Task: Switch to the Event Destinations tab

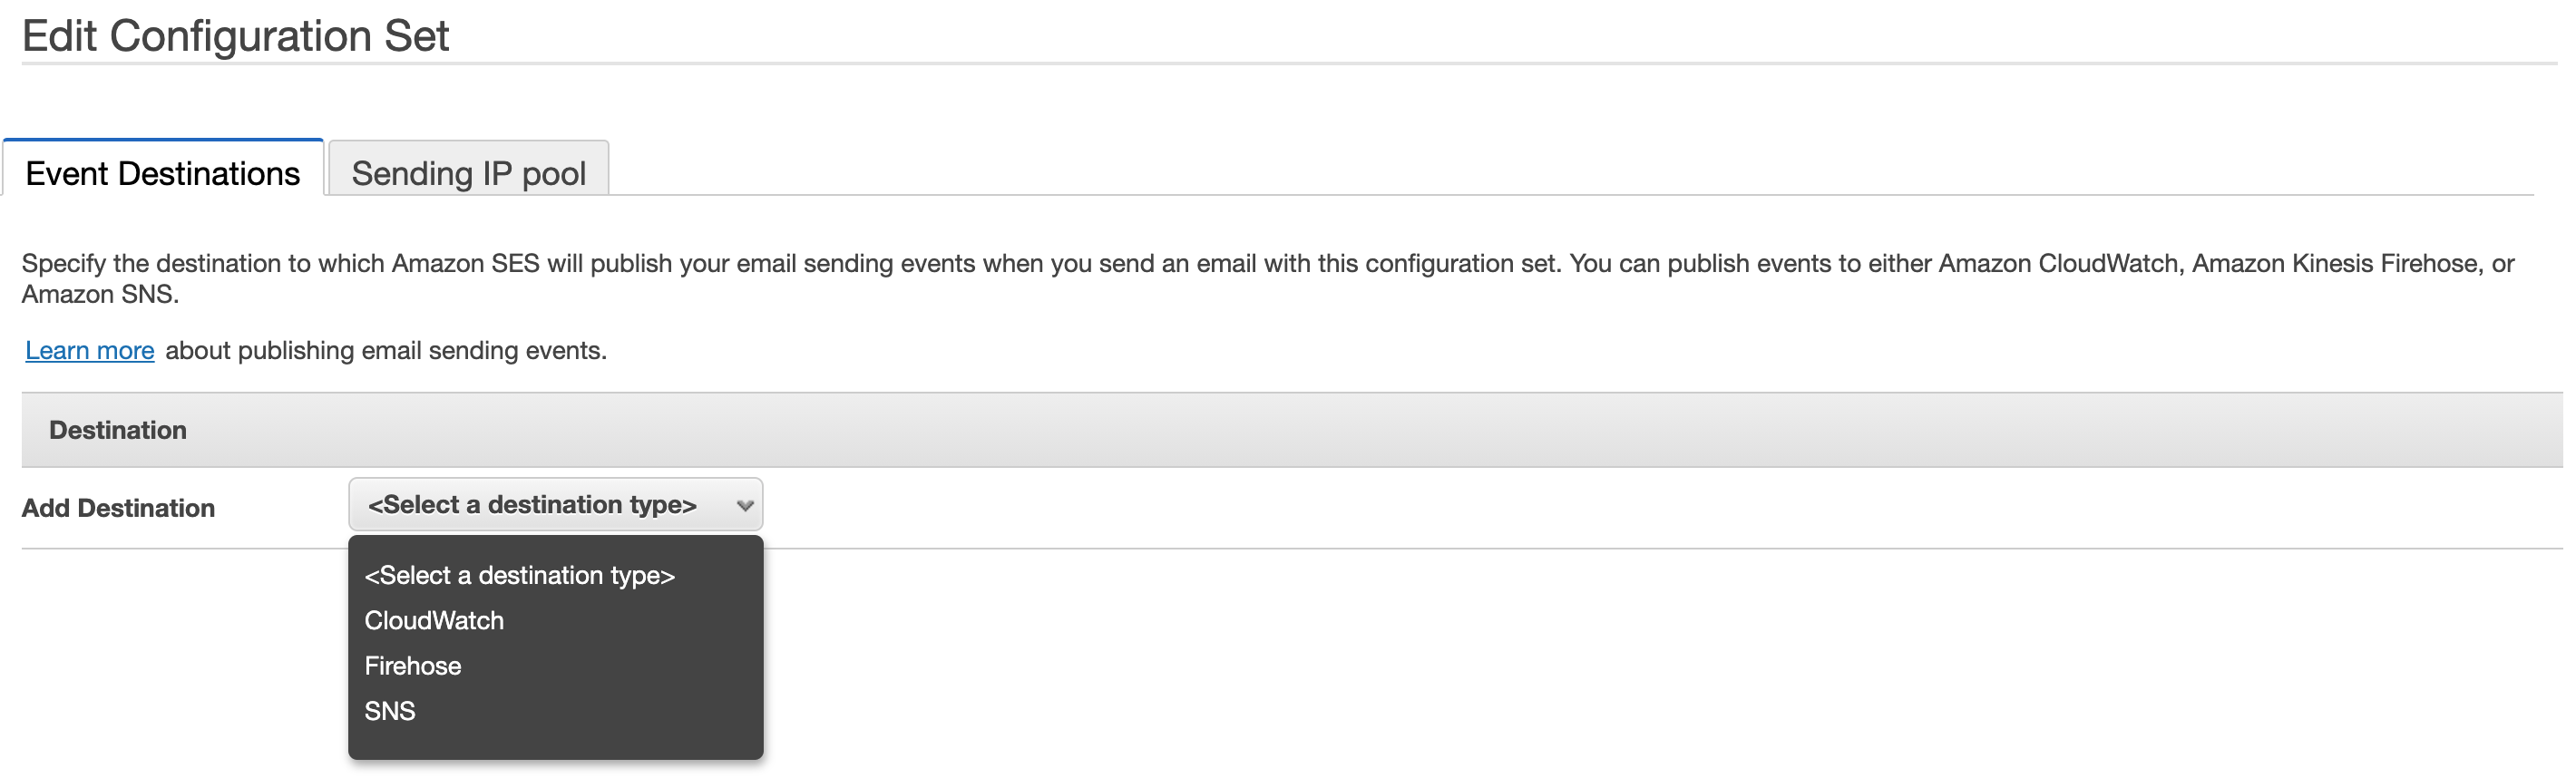Action: click(162, 173)
